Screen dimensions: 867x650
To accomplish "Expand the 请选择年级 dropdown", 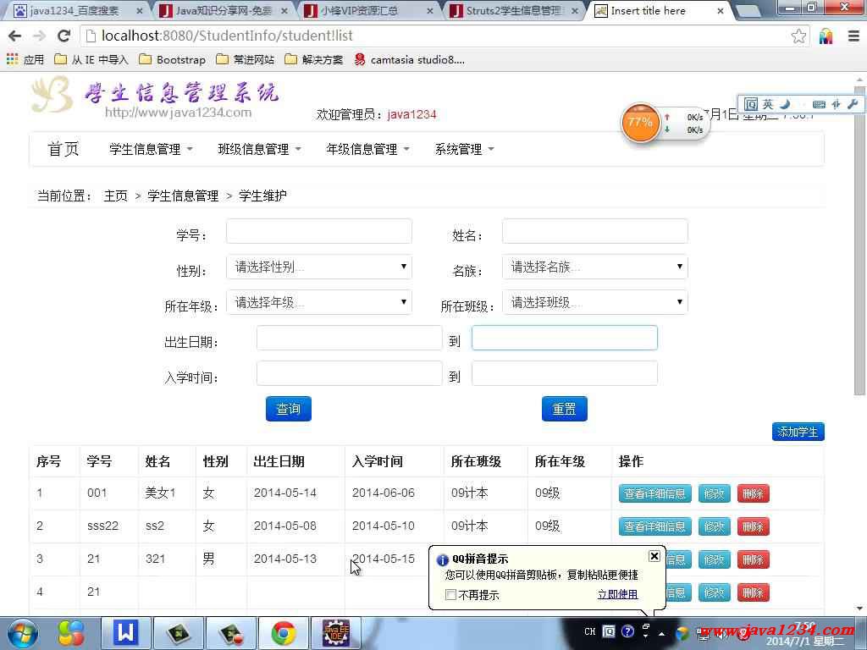I will pos(319,302).
